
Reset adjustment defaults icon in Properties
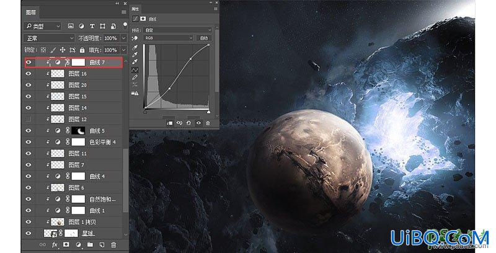coord(189,123)
